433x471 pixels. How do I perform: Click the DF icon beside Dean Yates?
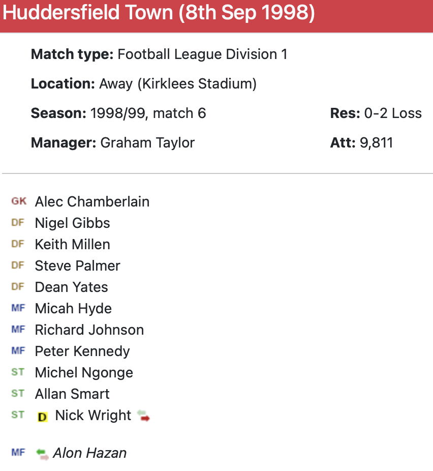(x=18, y=287)
